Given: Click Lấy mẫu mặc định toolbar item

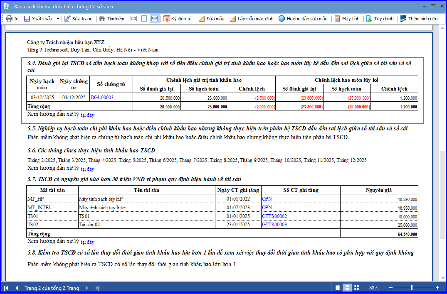Looking at the screenshot, I should pos(252,19).
